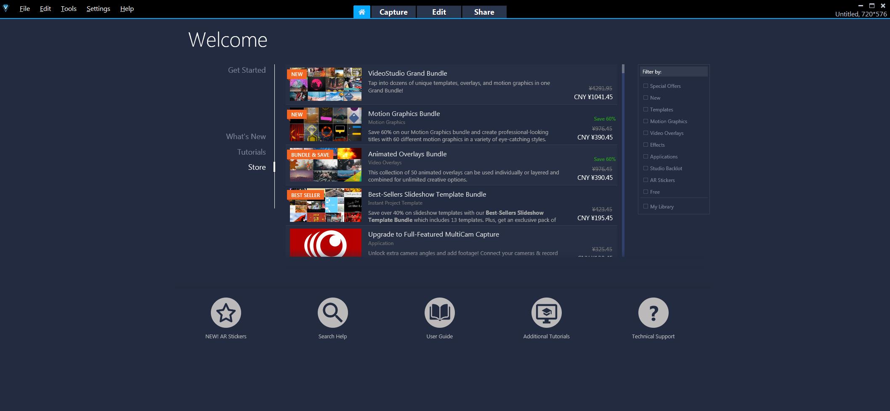Open NEW! AR Stickers star icon
Screen dimensions: 890x411
(226, 313)
